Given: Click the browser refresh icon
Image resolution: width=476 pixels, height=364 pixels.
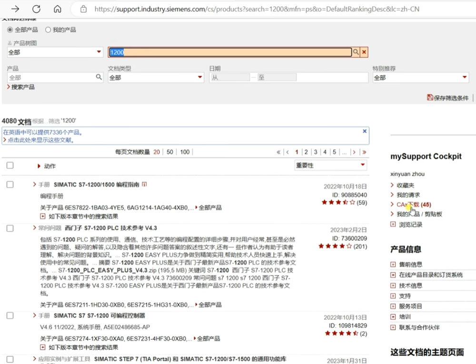Looking at the screenshot, I should (x=36, y=9).
